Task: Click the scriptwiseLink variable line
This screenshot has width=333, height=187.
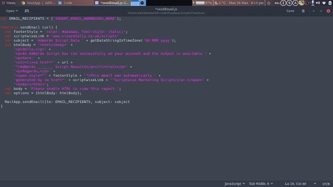Action: pyautogui.click(x=62, y=36)
